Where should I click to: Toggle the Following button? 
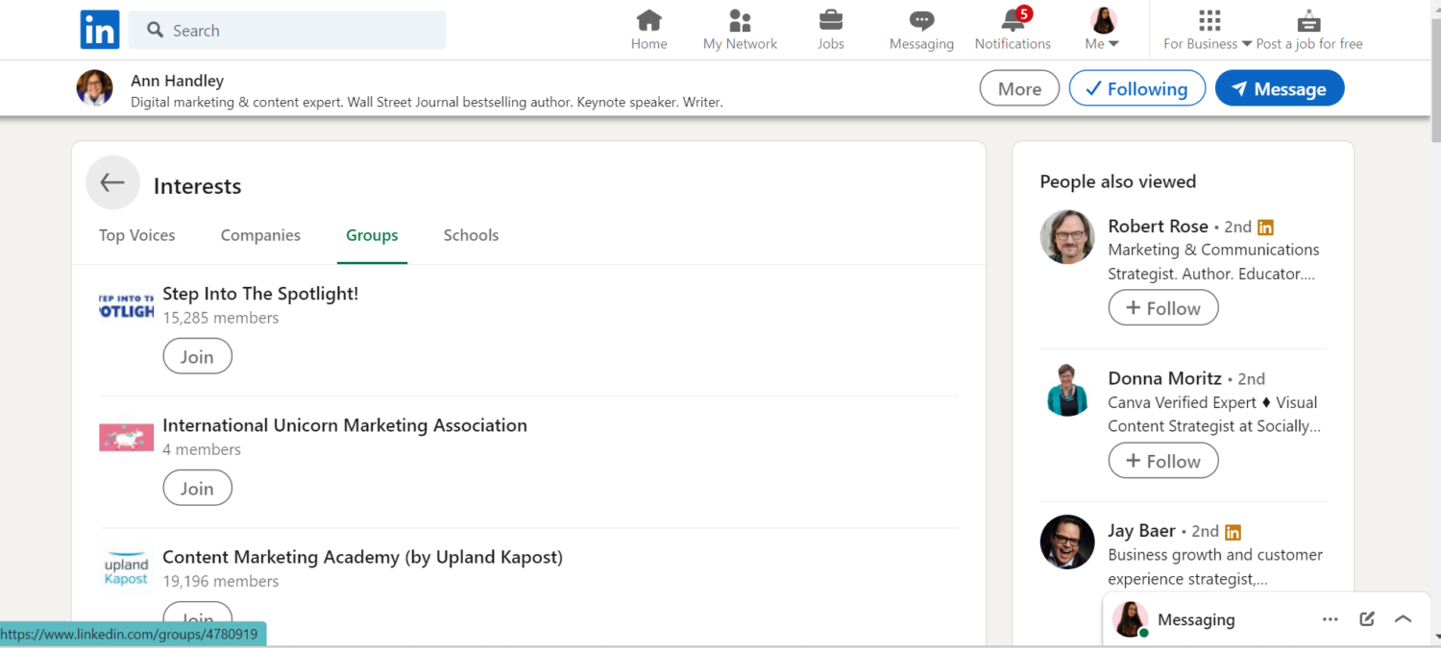1137,88
